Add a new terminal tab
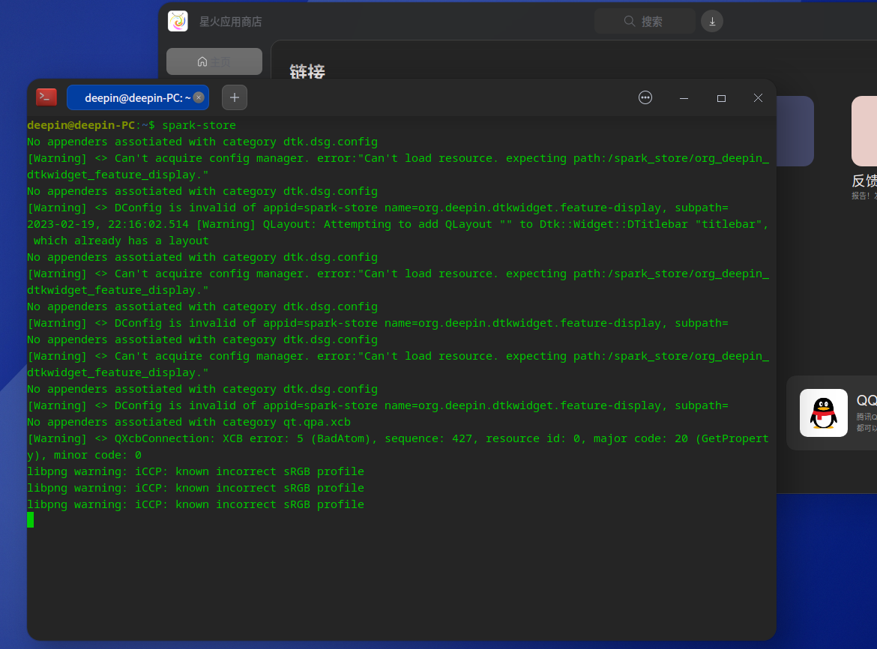 point(235,97)
